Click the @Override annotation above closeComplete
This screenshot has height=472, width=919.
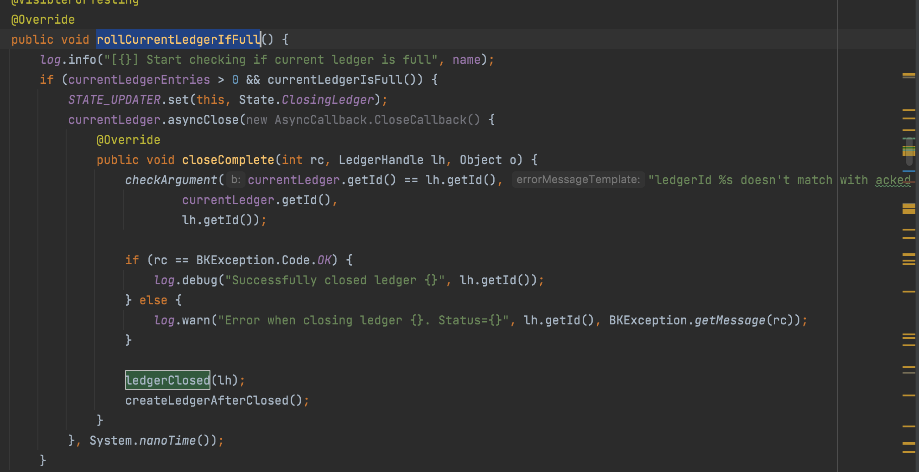click(128, 140)
